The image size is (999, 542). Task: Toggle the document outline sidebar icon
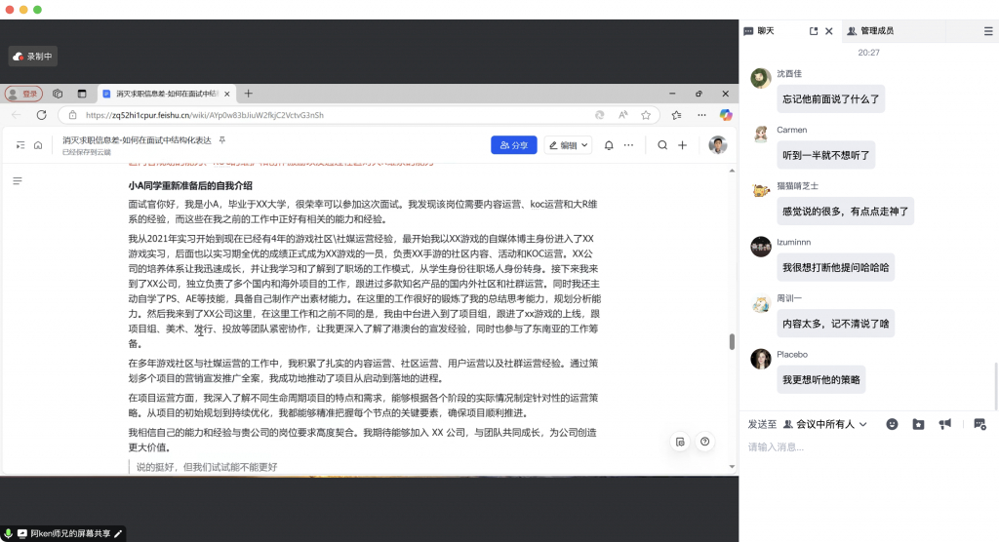coord(18,181)
